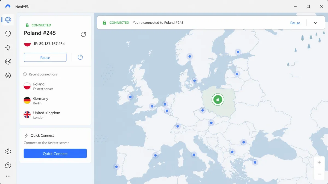Open the three-dot more options icon
328x184 pixels.
(8, 176)
